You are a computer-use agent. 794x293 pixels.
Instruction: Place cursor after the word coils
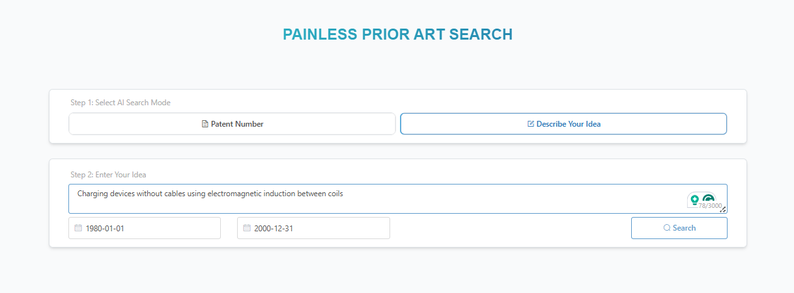tap(343, 194)
